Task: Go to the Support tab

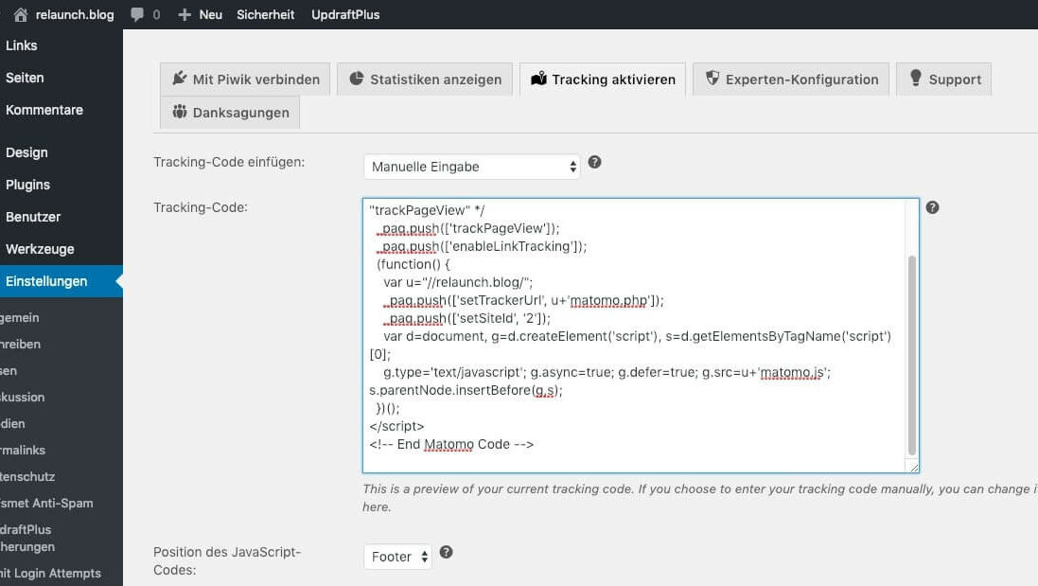Action: (x=944, y=79)
